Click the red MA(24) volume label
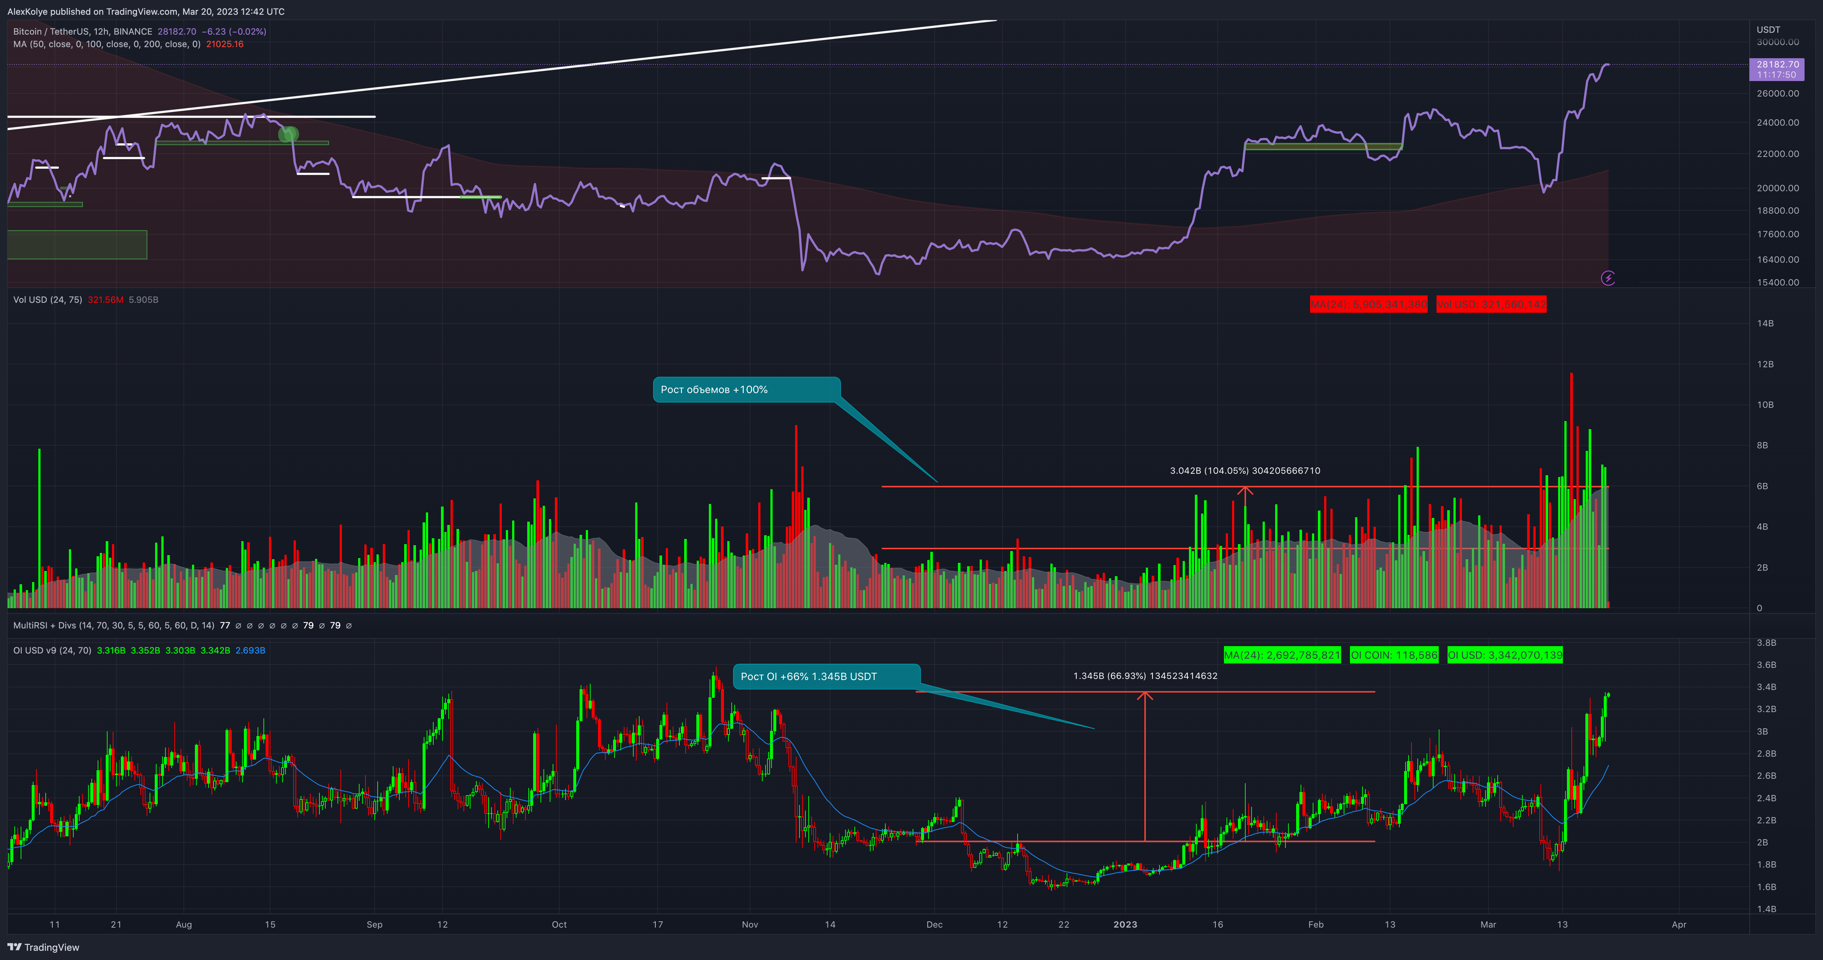 pos(1368,305)
